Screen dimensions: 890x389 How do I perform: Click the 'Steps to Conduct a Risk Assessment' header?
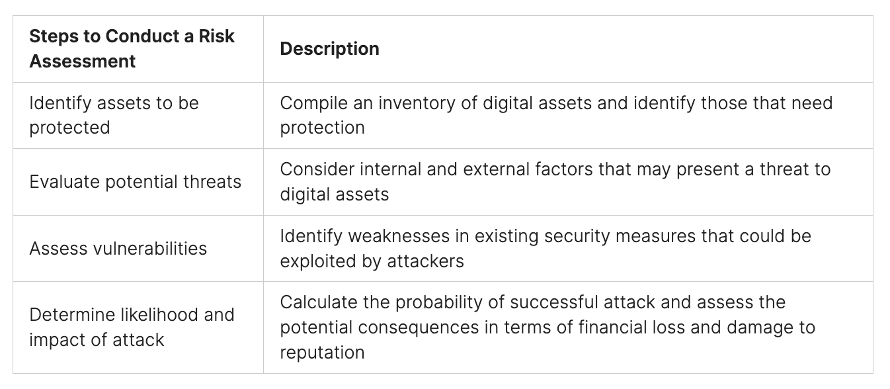click(132, 48)
